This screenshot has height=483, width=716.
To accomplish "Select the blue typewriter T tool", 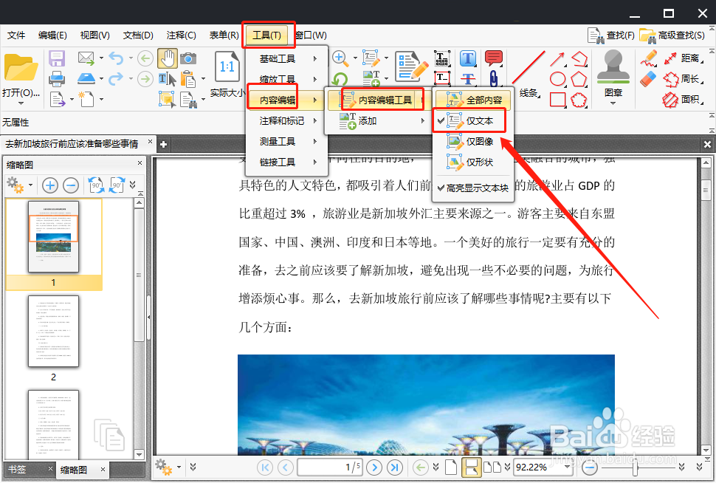I will coord(468,58).
